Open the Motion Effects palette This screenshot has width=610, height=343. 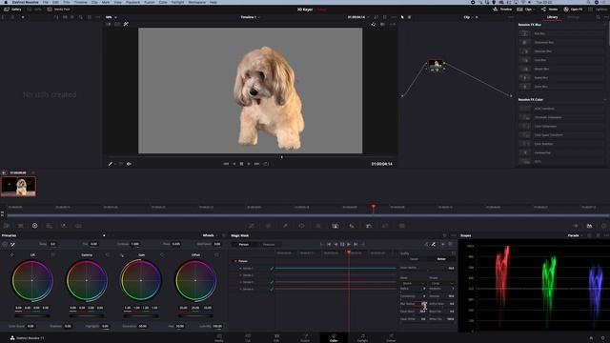(x=78, y=226)
